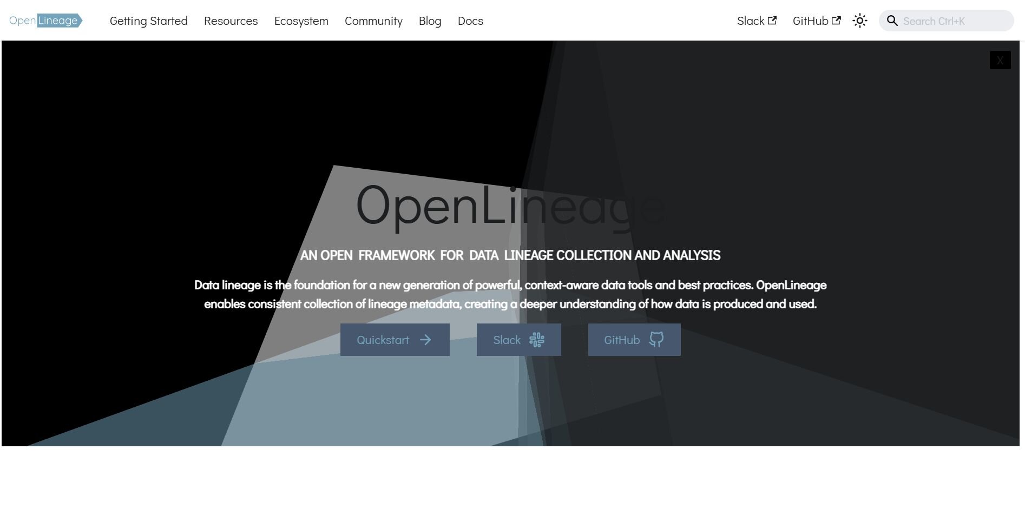Go to the Blog page
This screenshot has height=522, width=1025.
pyautogui.click(x=430, y=21)
